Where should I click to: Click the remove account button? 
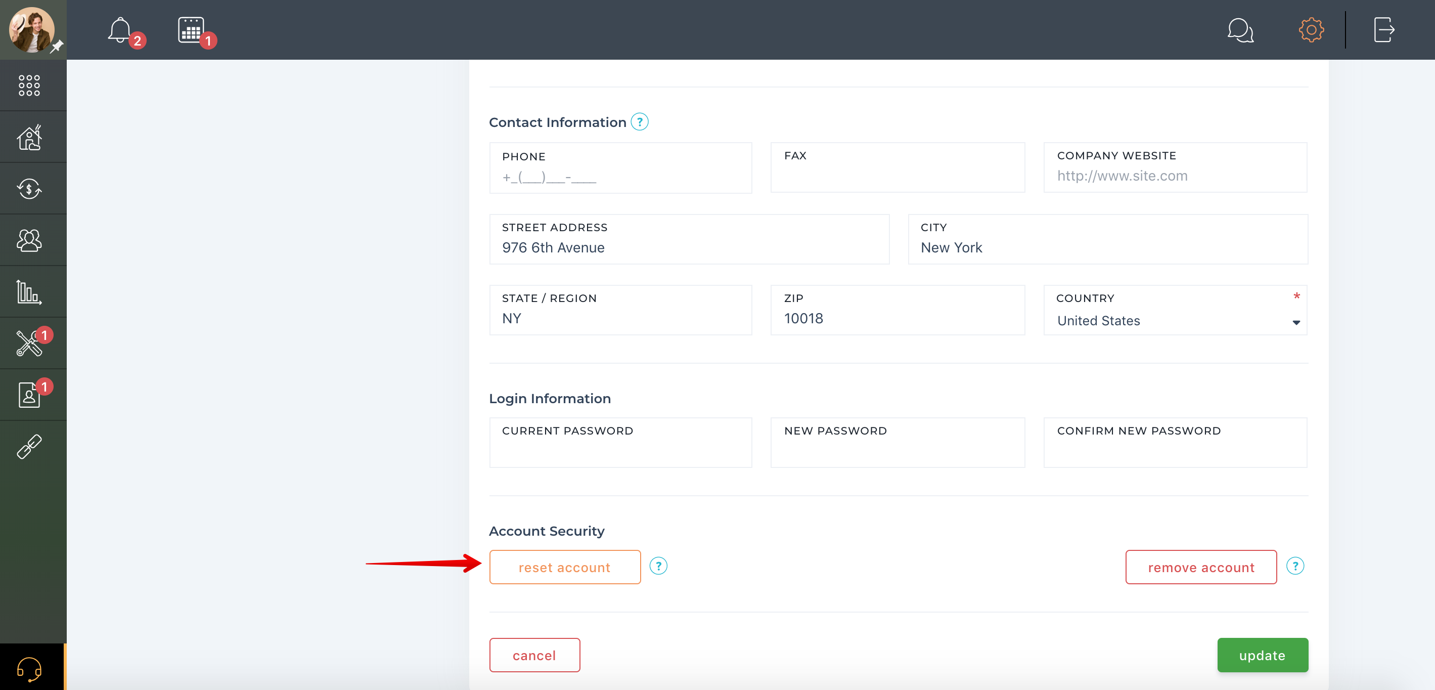pos(1201,568)
